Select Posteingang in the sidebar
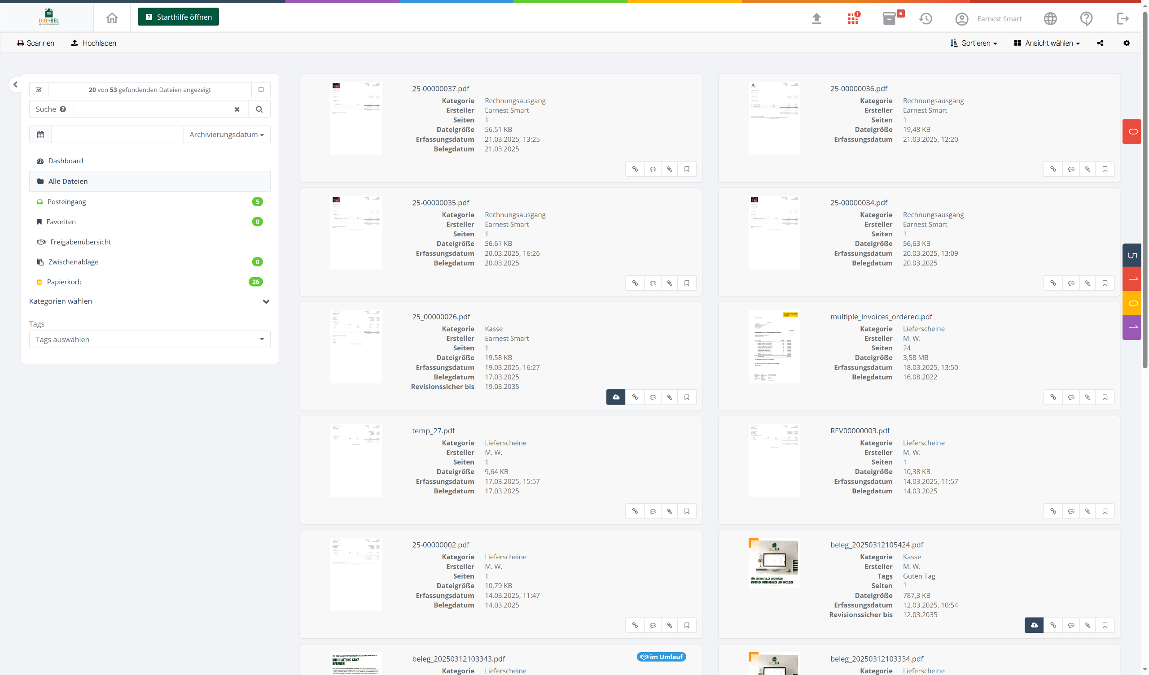This screenshot has width=1149, height=675. pos(66,202)
